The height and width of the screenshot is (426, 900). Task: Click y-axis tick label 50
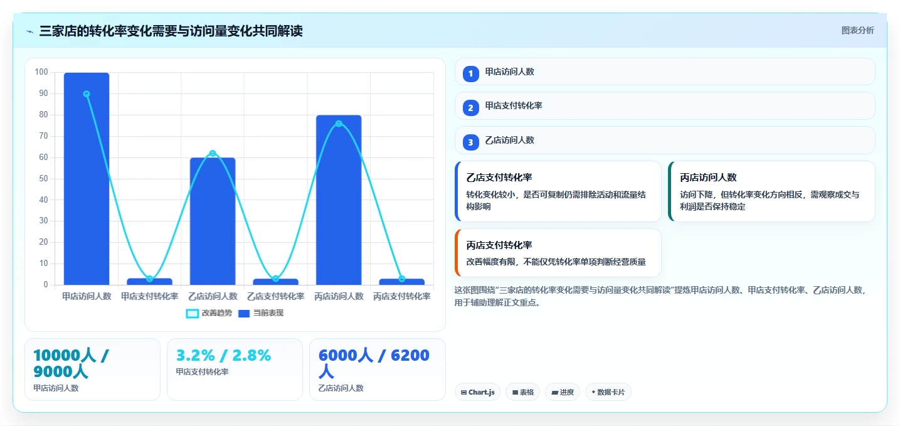(x=43, y=179)
